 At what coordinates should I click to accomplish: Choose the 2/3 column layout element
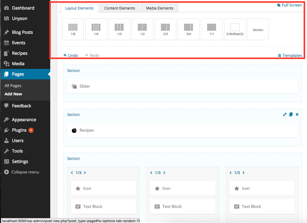click(x=166, y=29)
